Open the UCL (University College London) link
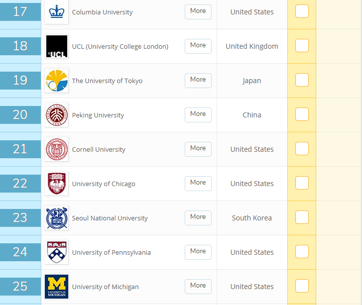362x305 pixels. tap(120, 46)
